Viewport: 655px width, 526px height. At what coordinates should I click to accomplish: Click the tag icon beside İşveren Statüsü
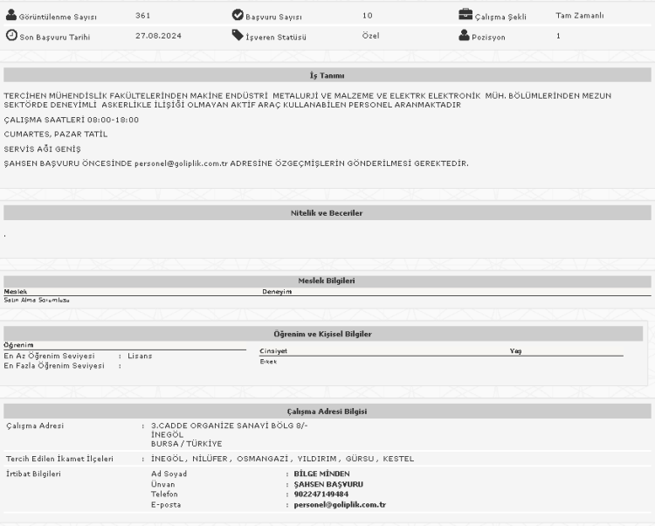click(238, 36)
